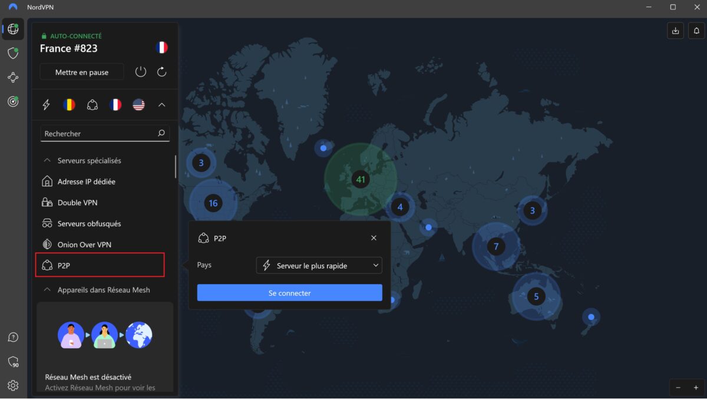
Task: Click the server list scrollbar
Action: [175, 167]
